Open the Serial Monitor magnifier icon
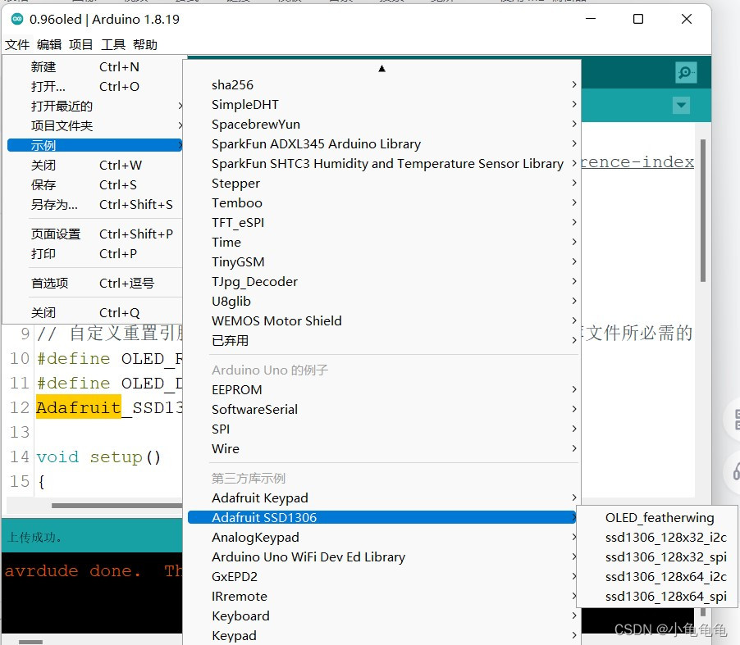 686,73
